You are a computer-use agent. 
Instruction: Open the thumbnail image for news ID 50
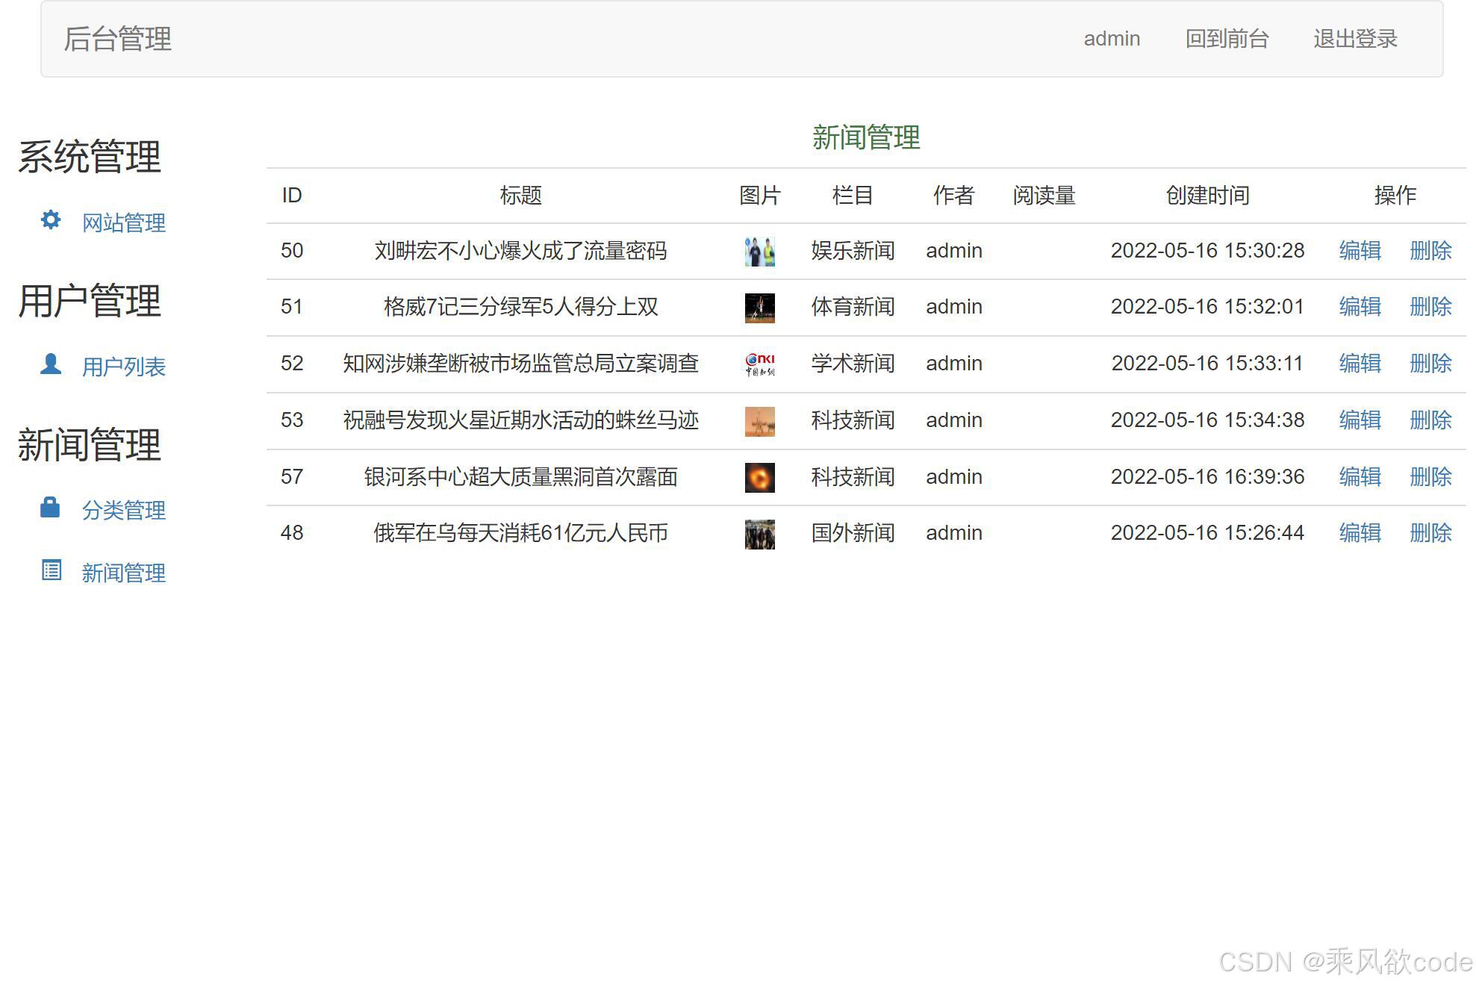[x=759, y=252]
